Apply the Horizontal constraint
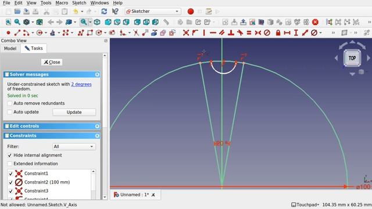This screenshot has height=209, width=372. click(x=213, y=33)
